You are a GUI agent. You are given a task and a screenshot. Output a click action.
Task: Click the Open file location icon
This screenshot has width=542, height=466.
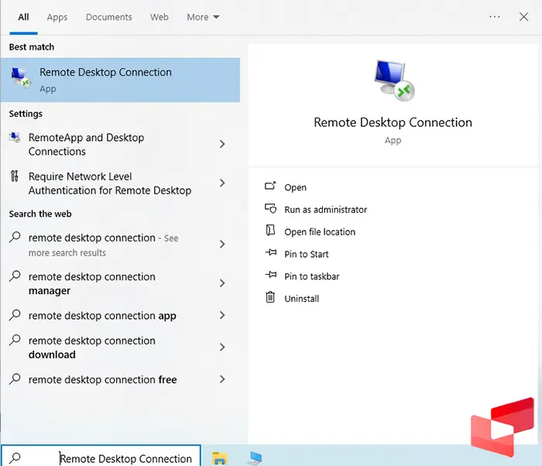pyautogui.click(x=270, y=231)
